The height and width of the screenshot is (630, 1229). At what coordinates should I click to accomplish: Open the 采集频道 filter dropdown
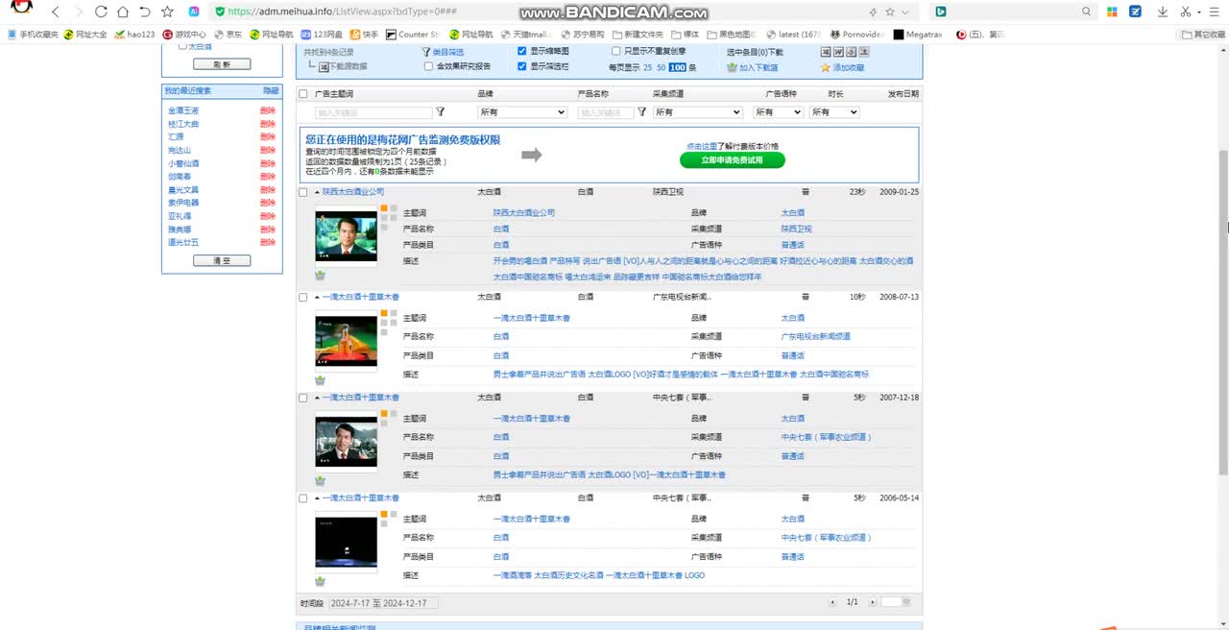(x=697, y=112)
